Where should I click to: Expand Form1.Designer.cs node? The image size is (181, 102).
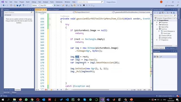pos(159,31)
